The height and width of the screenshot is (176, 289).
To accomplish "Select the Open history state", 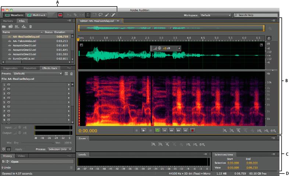I will (38, 162).
